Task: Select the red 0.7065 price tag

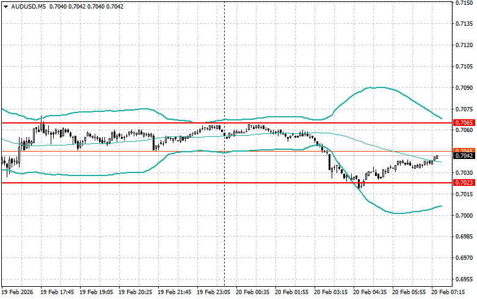Action: (464, 123)
